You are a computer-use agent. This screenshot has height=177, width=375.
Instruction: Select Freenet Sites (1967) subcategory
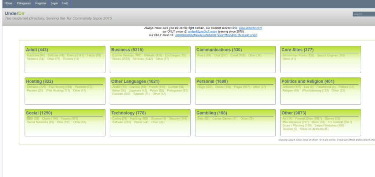point(308,118)
